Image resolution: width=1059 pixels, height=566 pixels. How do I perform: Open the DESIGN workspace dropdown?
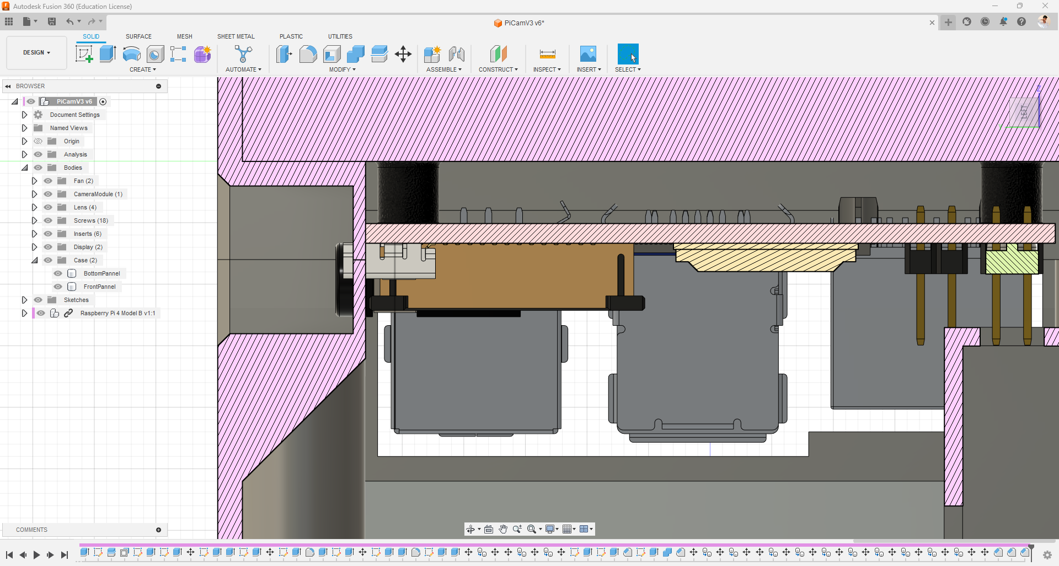36,52
